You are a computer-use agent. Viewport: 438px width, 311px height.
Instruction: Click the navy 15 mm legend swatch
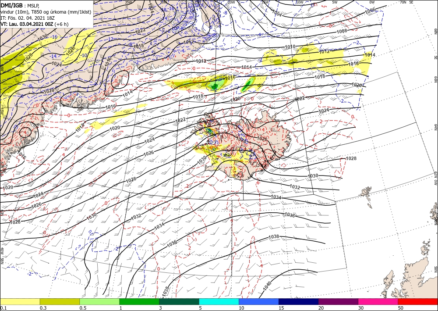click(299, 301)
